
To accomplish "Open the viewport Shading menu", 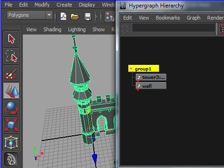I will (x=52, y=29).
